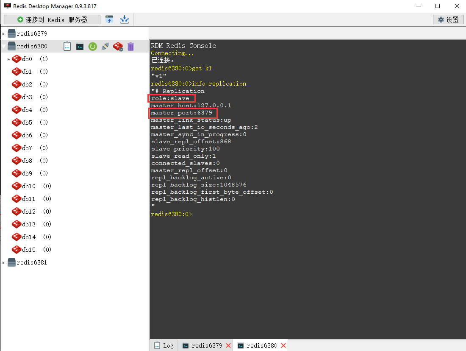
Task: Maximize the Redis Desktop Manager window
Action: coord(438,6)
